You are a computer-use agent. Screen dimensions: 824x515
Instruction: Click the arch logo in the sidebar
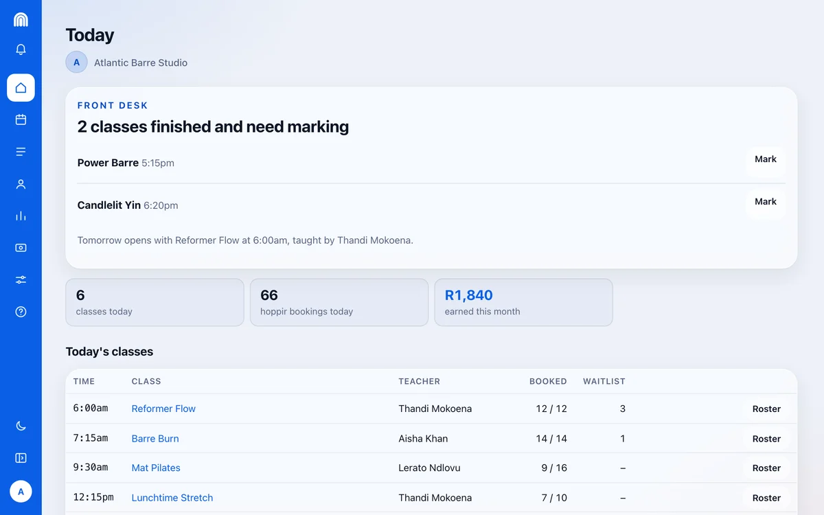coord(21,20)
